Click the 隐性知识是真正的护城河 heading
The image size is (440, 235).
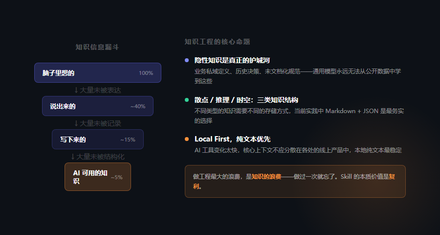(232, 60)
